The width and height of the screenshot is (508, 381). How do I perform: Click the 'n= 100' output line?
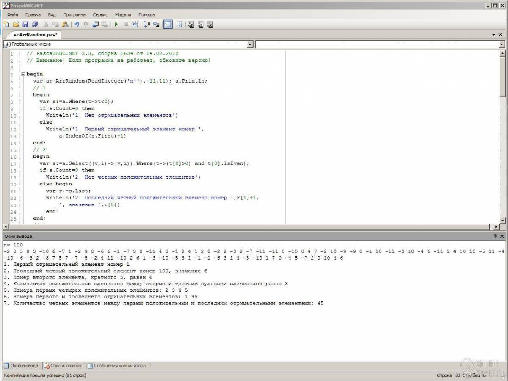pyautogui.click(x=13, y=245)
